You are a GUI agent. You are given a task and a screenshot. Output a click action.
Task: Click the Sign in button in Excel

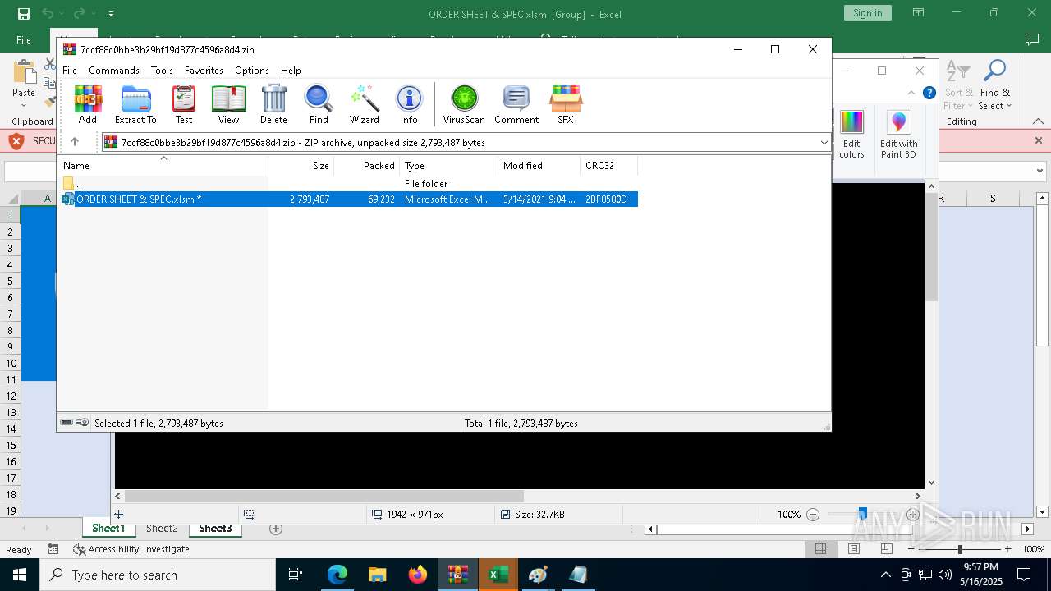tap(867, 13)
